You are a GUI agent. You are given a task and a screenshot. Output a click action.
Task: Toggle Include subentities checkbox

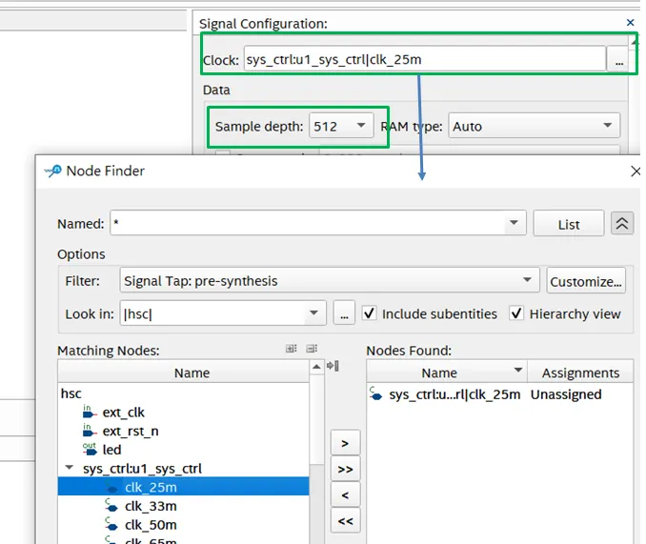(369, 313)
